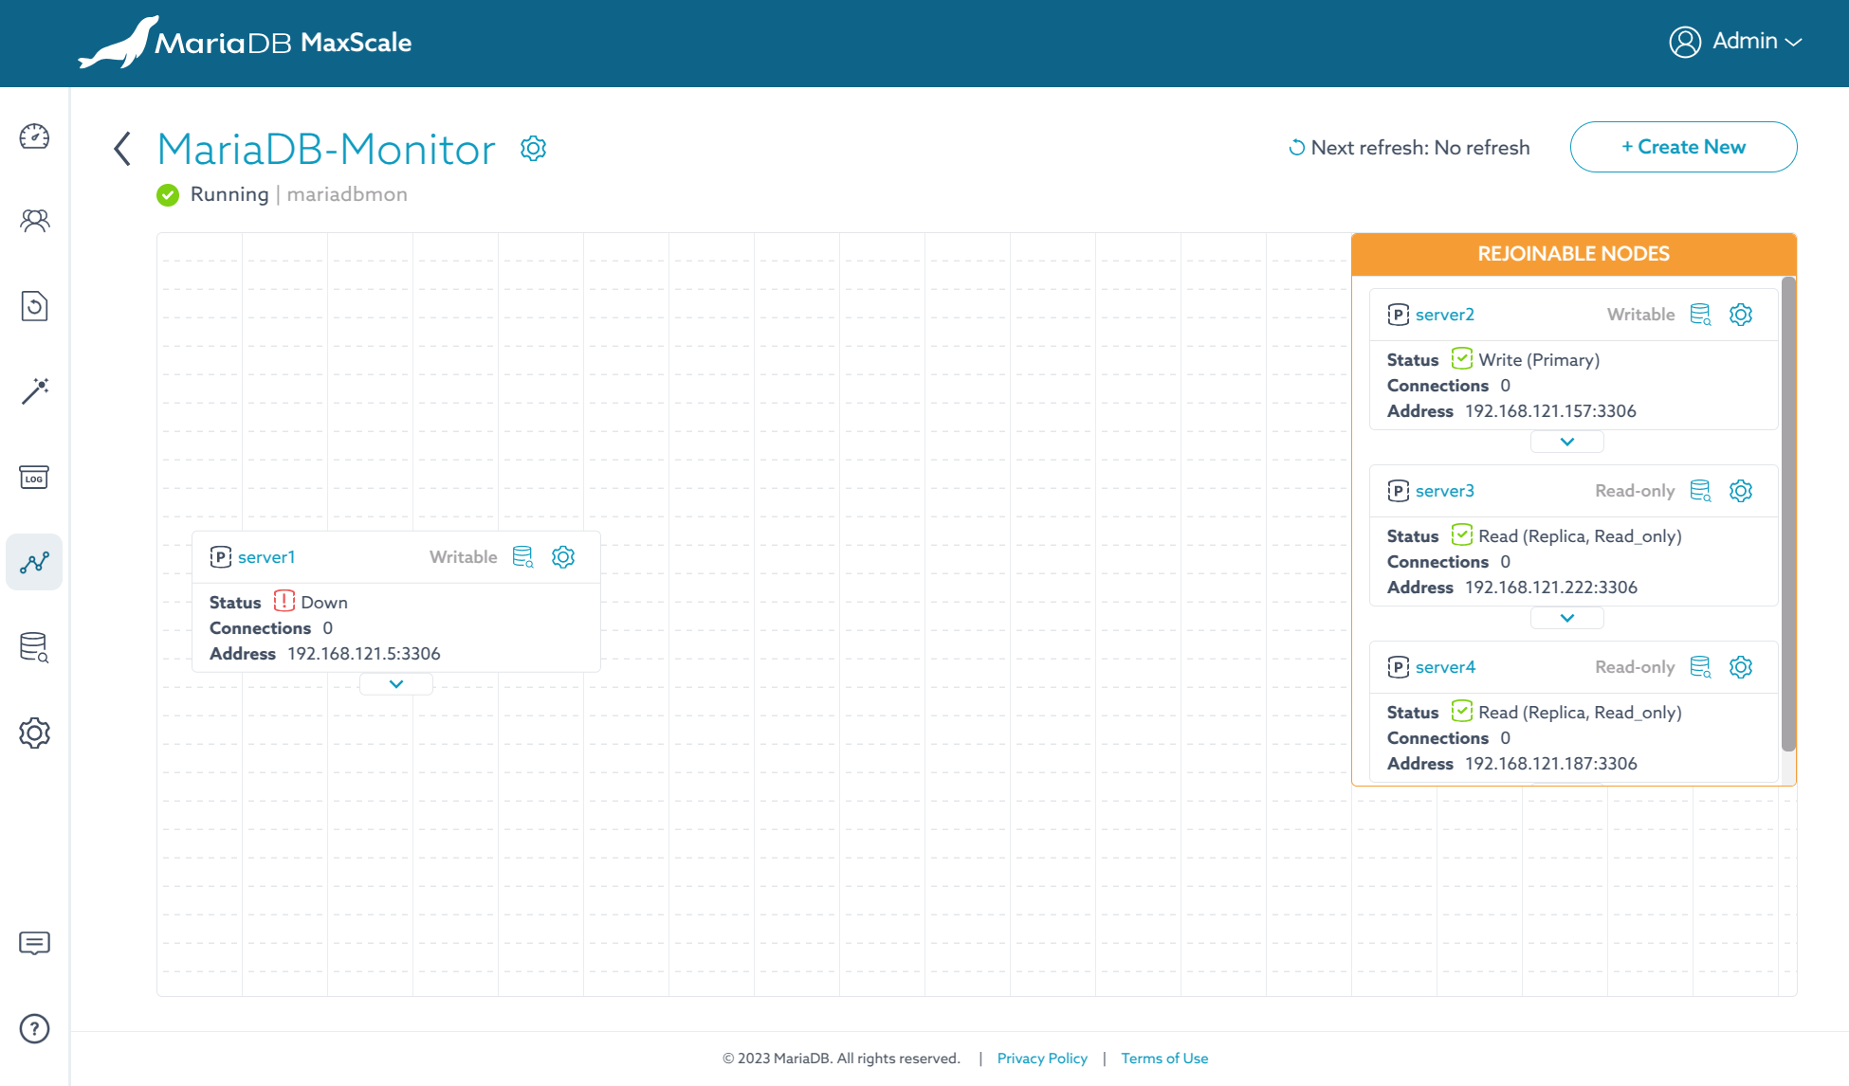Expand server2 node details chevron
1849x1086 pixels.
[x=1567, y=442]
